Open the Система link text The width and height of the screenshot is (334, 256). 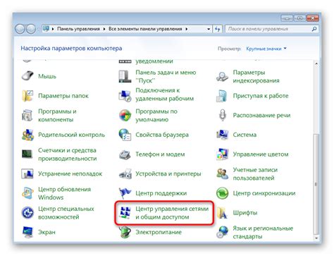[x=245, y=135]
